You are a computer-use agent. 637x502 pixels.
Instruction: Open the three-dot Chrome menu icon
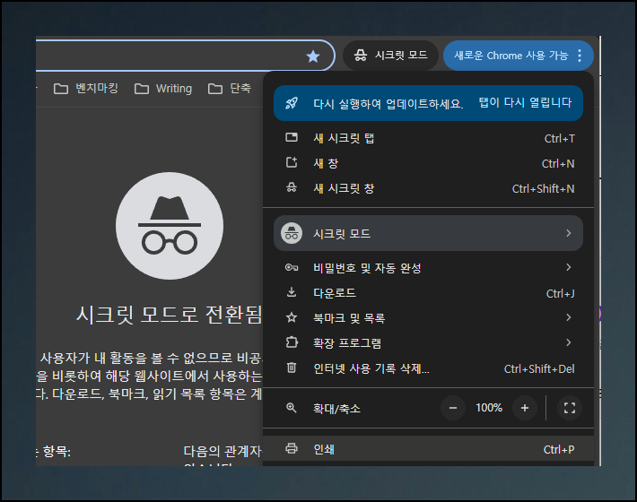pos(580,56)
